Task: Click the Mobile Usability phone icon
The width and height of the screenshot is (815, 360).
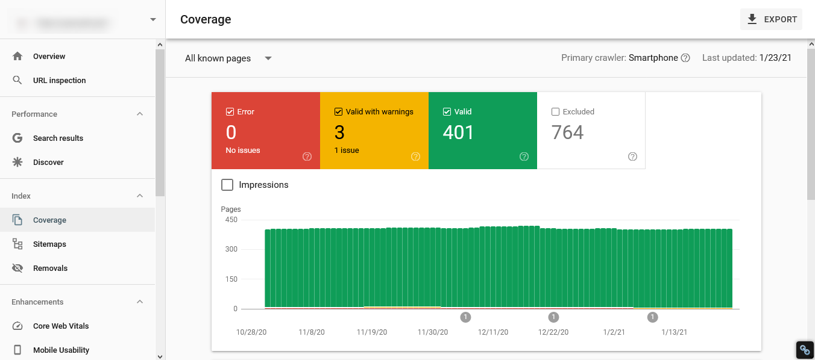Action: point(17,350)
